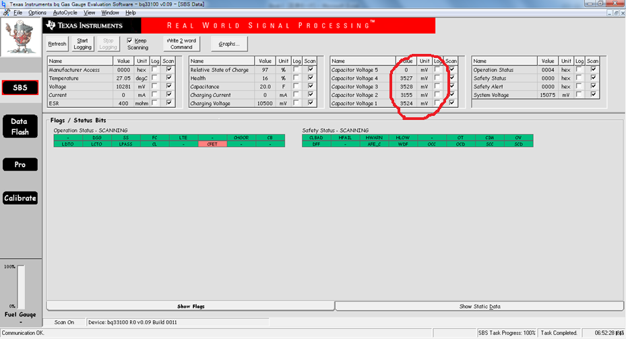Toggle Scan for Health row
Viewport: 626px width, 339px height.
point(310,78)
